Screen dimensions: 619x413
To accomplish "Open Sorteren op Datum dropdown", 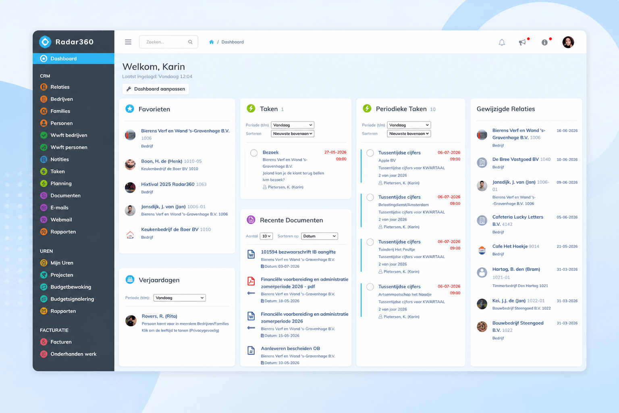I will point(320,236).
